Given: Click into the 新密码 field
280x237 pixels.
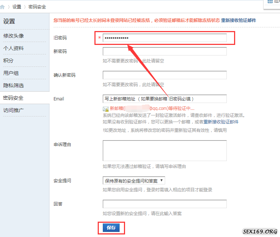Looking at the screenshot, I should coord(164,51).
